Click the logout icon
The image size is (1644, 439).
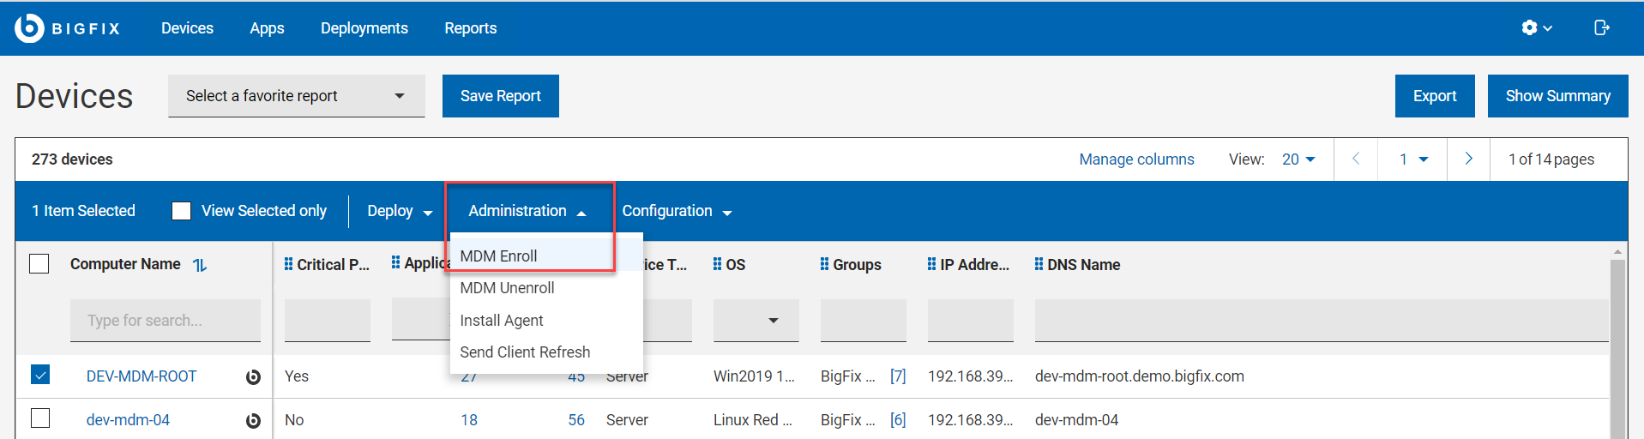1601,28
